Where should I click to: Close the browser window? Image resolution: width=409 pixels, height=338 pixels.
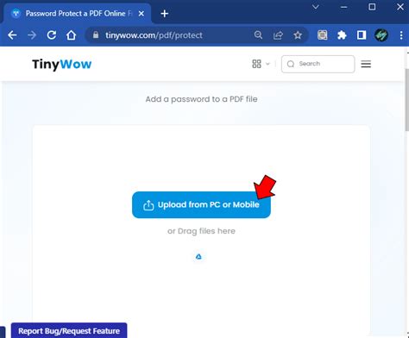coord(400,7)
